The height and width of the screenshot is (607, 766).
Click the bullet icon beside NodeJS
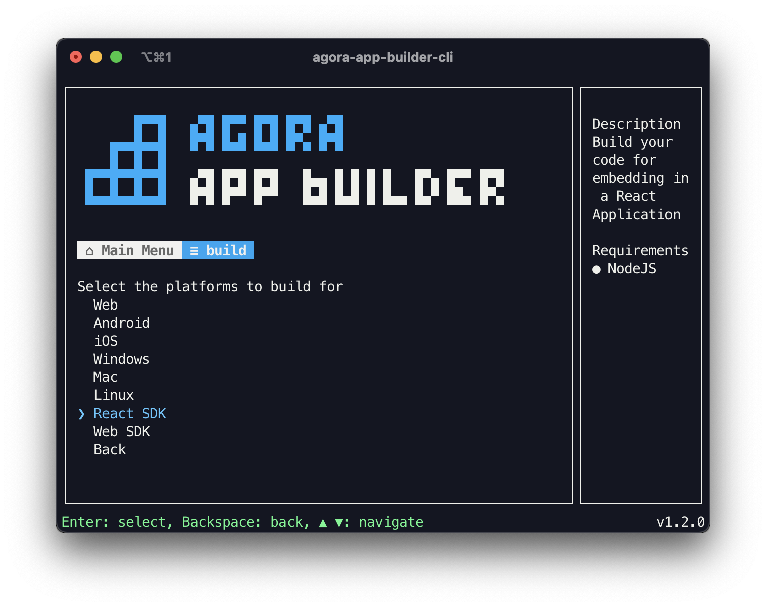point(596,270)
